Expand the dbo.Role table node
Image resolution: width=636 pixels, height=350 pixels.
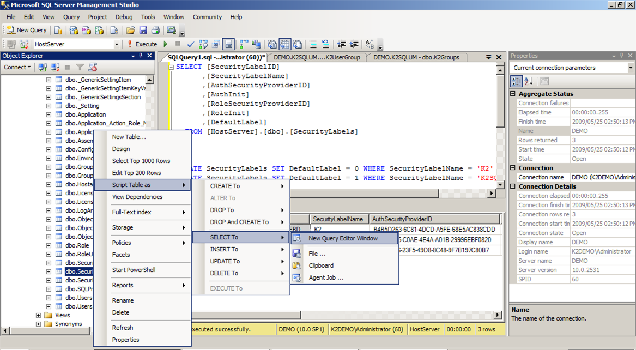click(49, 245)
